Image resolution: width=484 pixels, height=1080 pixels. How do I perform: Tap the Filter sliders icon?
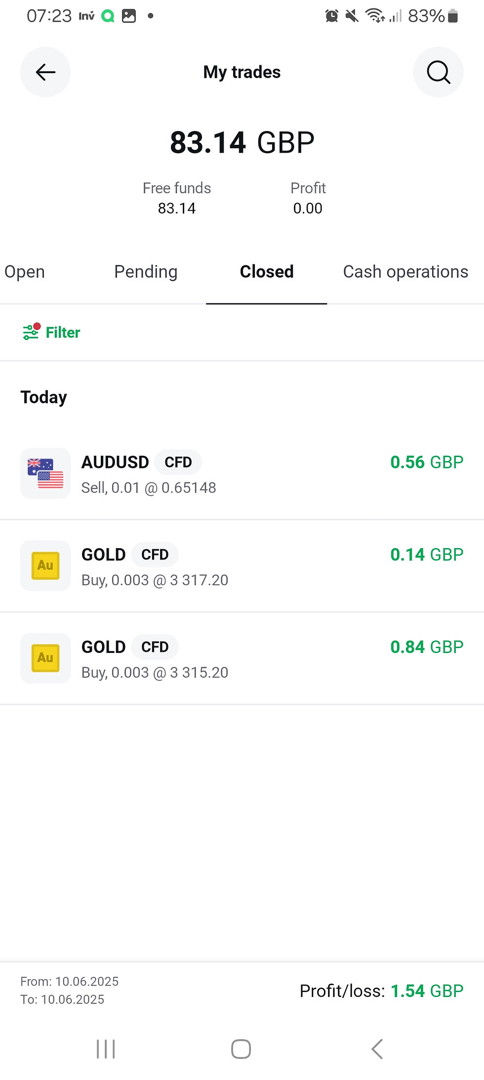click(x=31, y=332)
